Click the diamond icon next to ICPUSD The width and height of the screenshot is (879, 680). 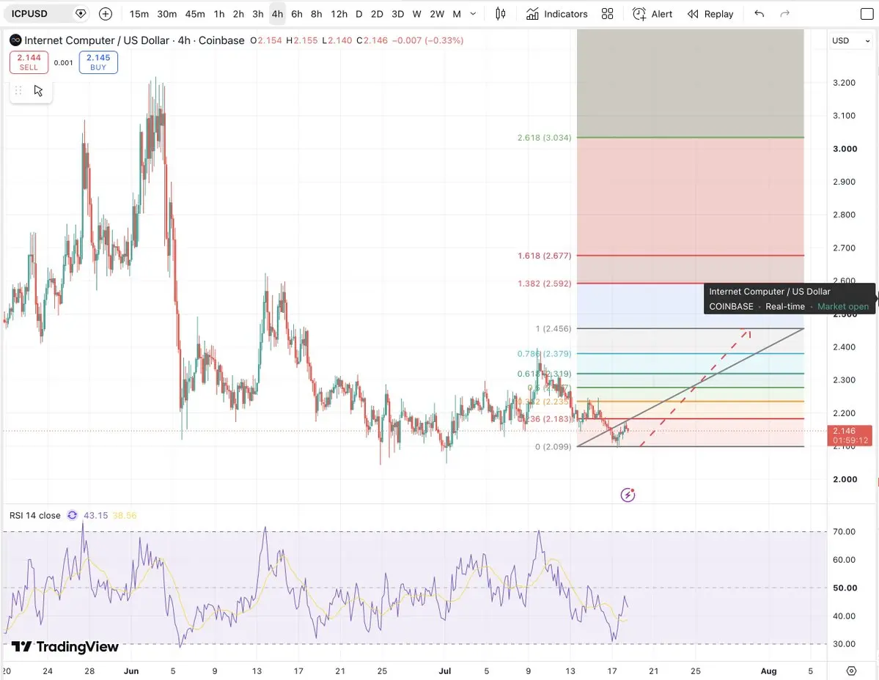[x=81, y=13]
